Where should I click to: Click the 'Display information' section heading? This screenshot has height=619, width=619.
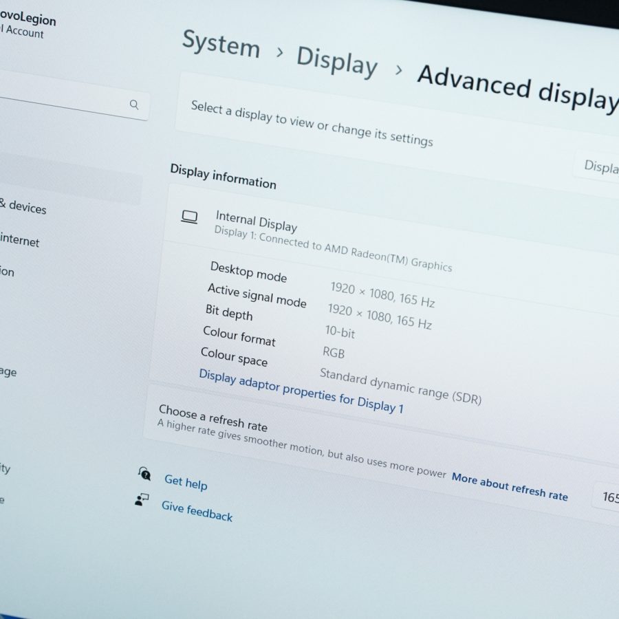pyautogui.click(x=223, y=177)
